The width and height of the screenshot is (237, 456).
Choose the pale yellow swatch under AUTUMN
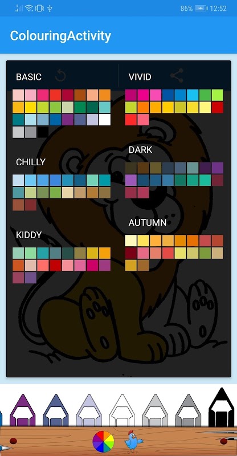[x=131, y=241]
